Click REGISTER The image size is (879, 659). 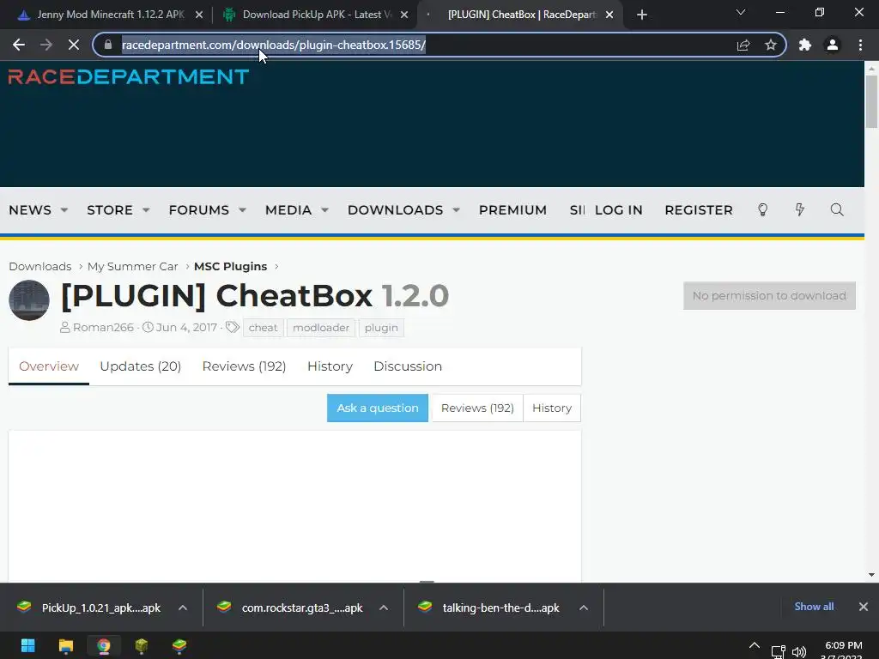point(699,210)
